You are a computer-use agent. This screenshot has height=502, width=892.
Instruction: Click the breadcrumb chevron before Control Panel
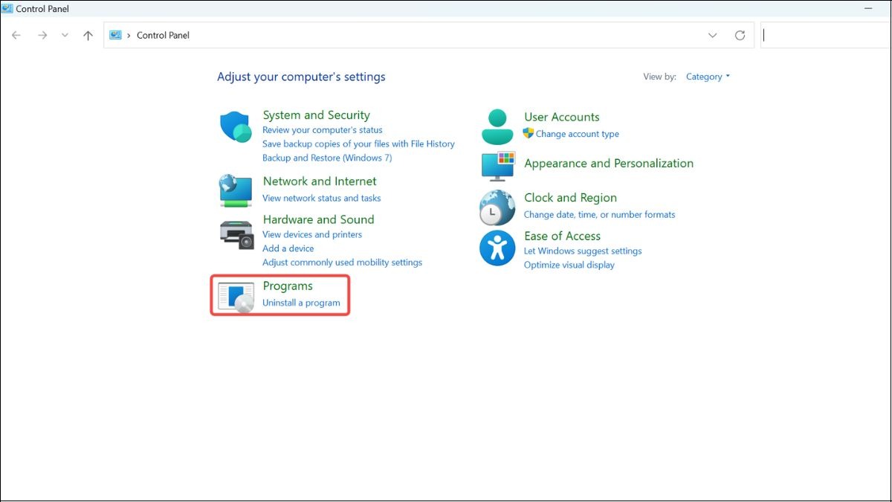click(x=129, y=35)
